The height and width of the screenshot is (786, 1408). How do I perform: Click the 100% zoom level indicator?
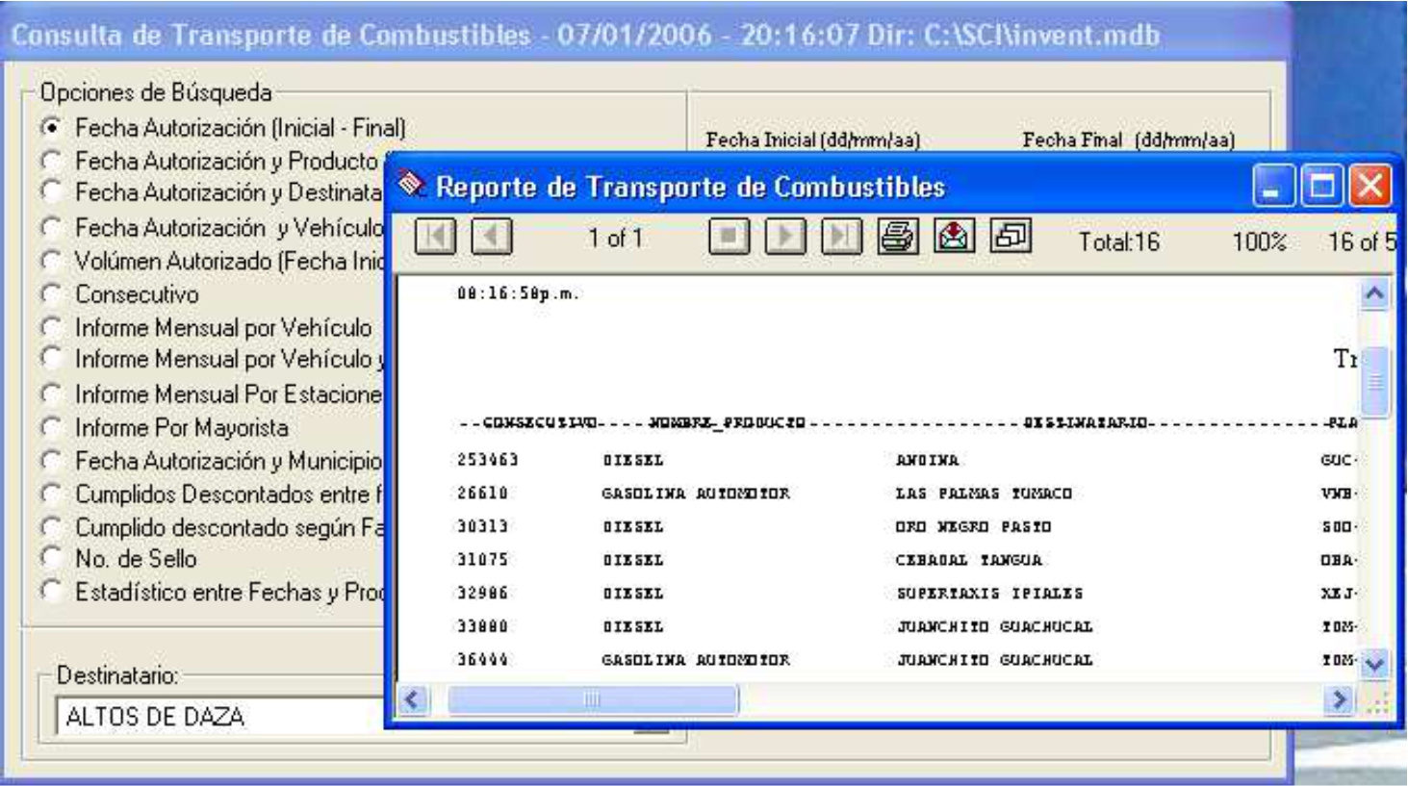(x=1259, y=241)
